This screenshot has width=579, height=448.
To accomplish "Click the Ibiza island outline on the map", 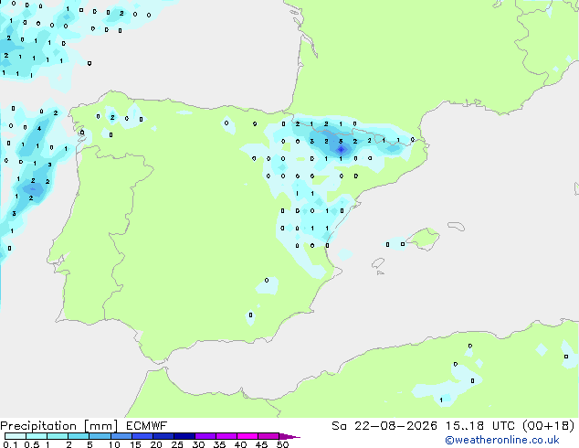I will click(x=378, y=263).
